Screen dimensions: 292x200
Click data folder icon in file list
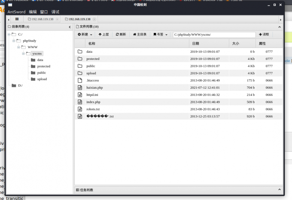80,51
